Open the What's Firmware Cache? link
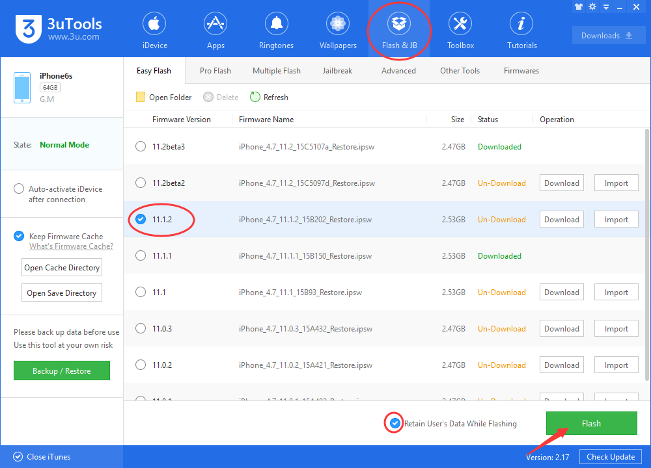 (71, 246)
